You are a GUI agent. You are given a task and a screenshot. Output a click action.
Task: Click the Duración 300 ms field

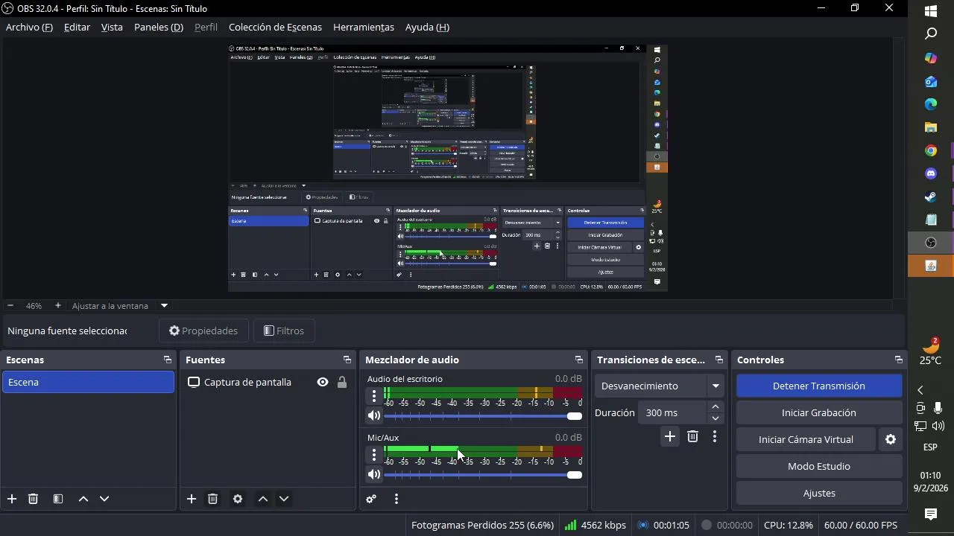672,412
